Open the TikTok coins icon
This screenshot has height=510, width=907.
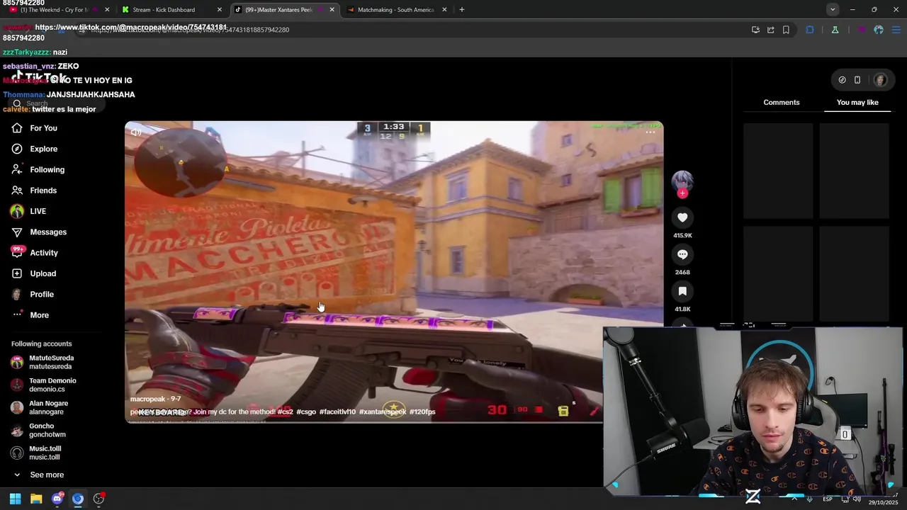pyautogui.click(x=842, y=80)
